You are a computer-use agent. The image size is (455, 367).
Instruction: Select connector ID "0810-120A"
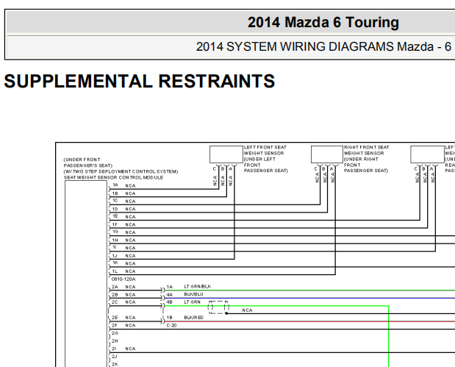tap(123, 279)
